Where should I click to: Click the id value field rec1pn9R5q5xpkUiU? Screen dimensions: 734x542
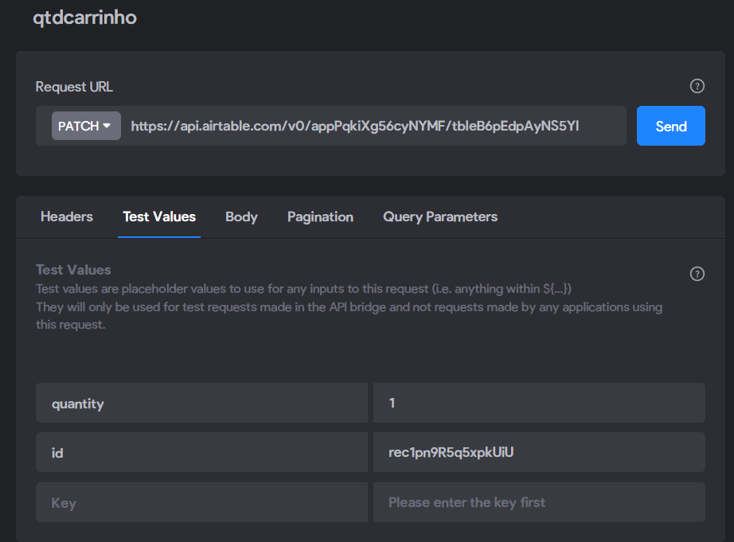pyautogui.click(x=539, y=452)
